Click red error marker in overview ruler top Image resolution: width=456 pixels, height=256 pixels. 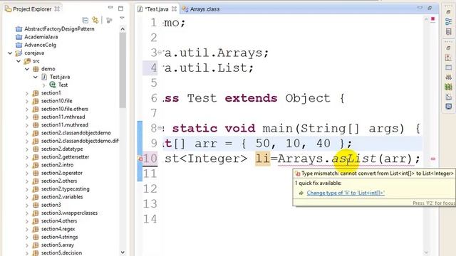(x=432, y=19)
